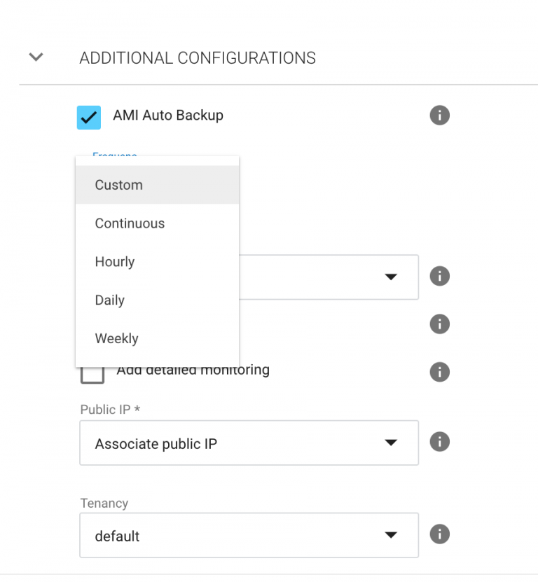Click the Additional Configurations heading

tap(198, 58)
